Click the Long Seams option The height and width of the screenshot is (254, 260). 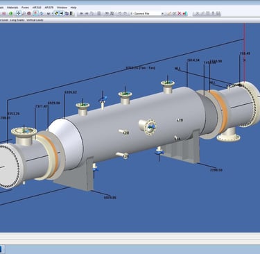(17, 20)
